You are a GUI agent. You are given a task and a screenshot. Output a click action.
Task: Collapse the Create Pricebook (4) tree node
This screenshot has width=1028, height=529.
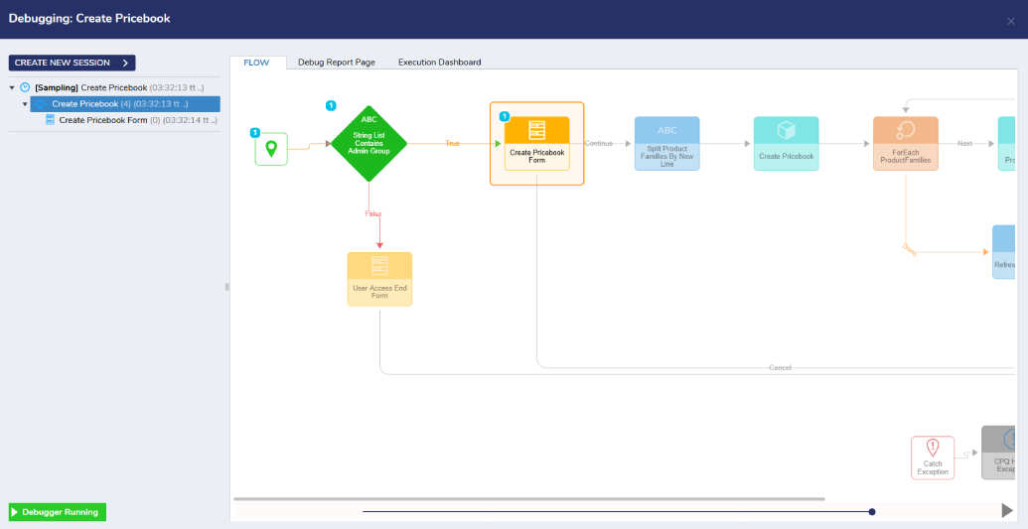[x=25, y=104]
